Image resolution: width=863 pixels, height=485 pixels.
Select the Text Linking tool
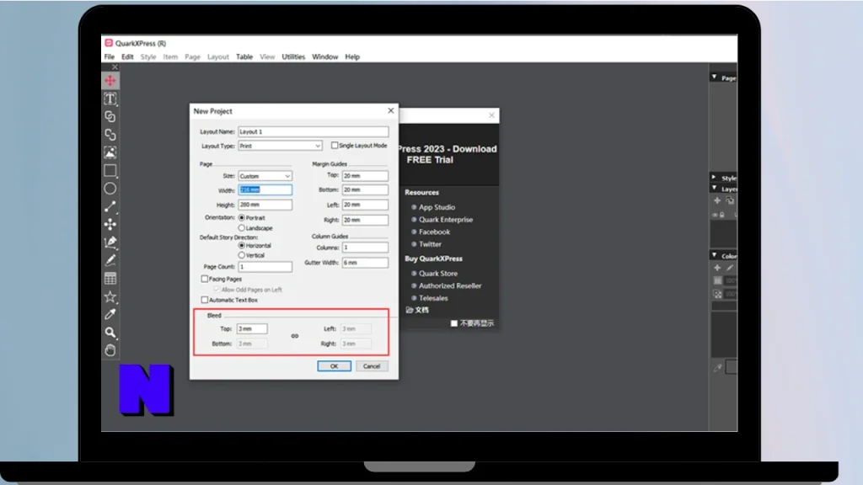(x=110, y=116)
